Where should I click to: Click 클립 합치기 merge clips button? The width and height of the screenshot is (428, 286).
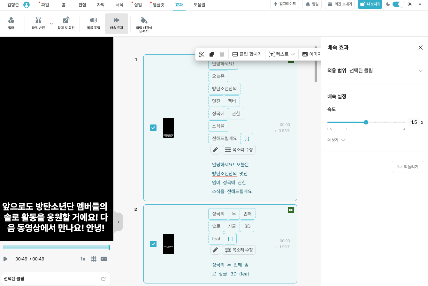click(x=247, y=54)
